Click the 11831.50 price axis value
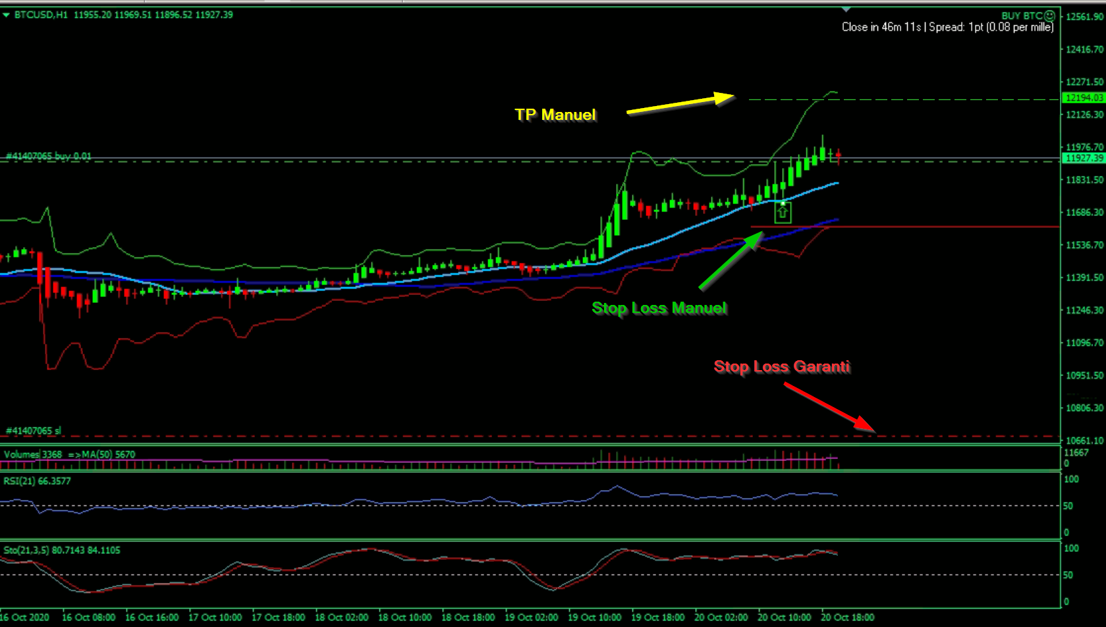 (1084, 180)
